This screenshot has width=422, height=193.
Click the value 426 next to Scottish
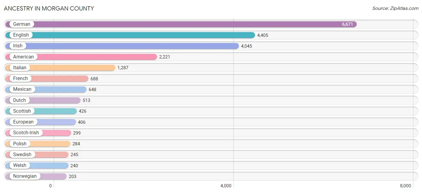[x=83, y=111]
